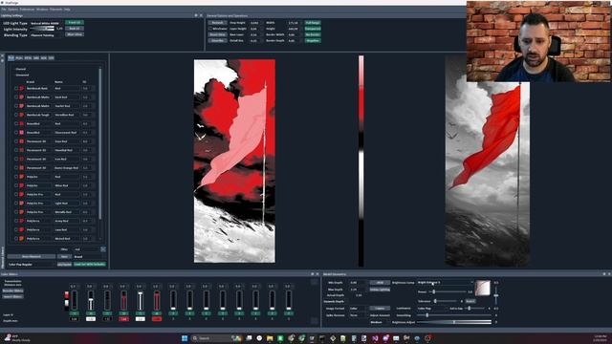Float the Model Geometry panel
612x344 pixels.
(604, 274)
